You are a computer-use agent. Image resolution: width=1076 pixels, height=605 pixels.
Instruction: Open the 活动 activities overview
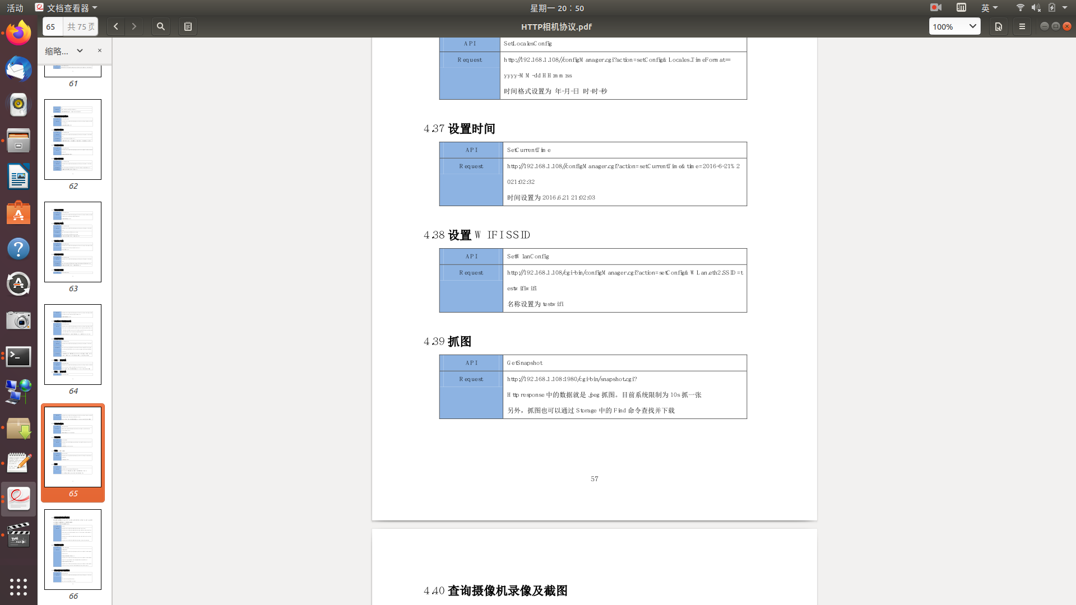tap(15, 8)
